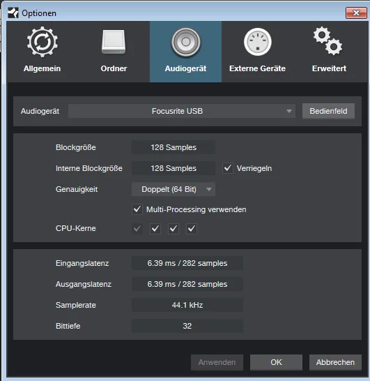Confirm with the OK button
The height and width of the screenshot is (381, 370).
[276, 362]
